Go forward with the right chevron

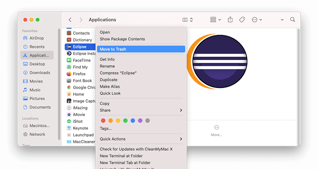[x=81, y=19]
